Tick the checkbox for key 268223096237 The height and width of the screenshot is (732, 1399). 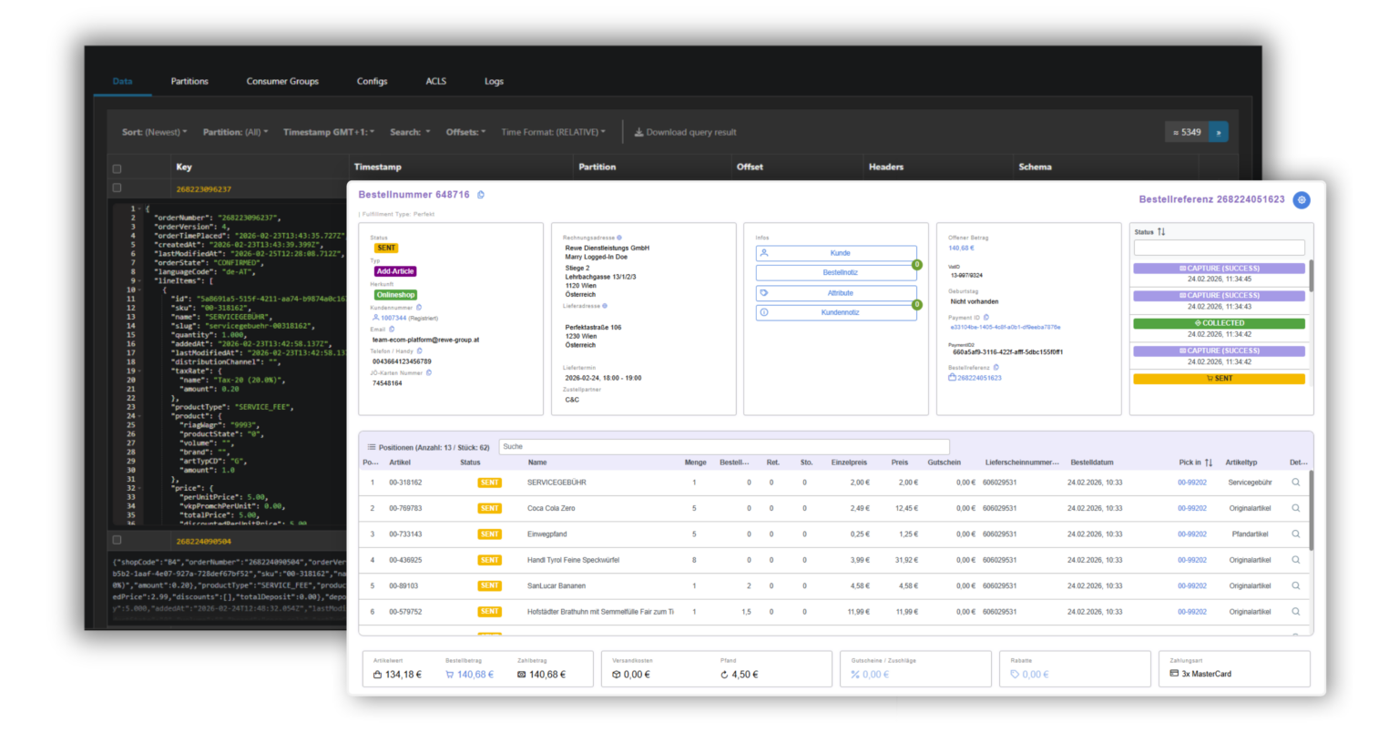[117, 188]
